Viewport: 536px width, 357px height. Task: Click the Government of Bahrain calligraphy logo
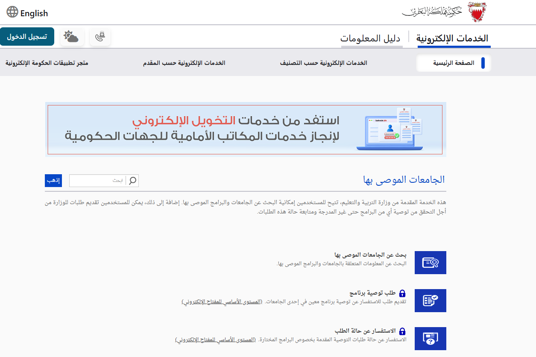tap(433, 12)
